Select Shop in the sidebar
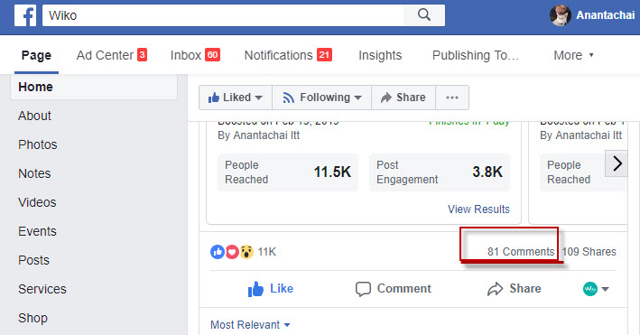The image size is (640, 335). coord(32,318)
